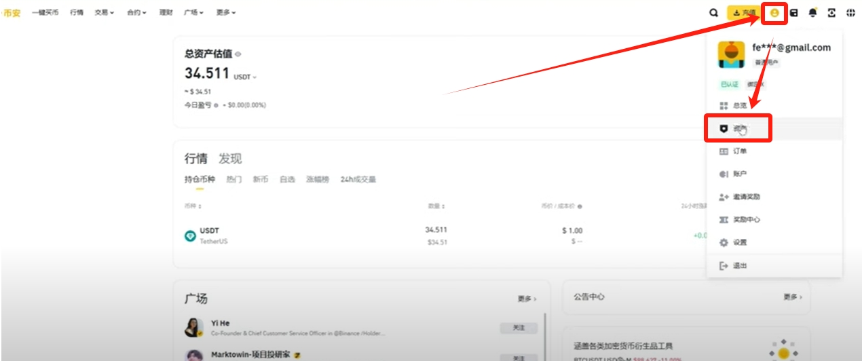Follow Yi He with 关注 button

tap(519, 328)
